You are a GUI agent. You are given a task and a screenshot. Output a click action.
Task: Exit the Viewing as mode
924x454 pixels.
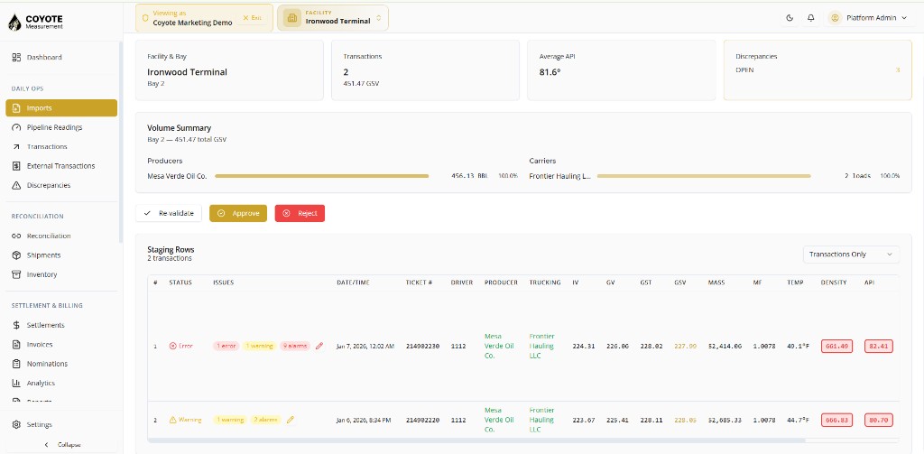pyautogui.click(x=253, y=18)
